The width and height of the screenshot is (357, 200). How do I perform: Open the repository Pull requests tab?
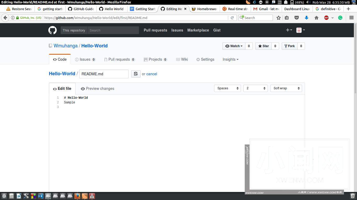[119, 59]
